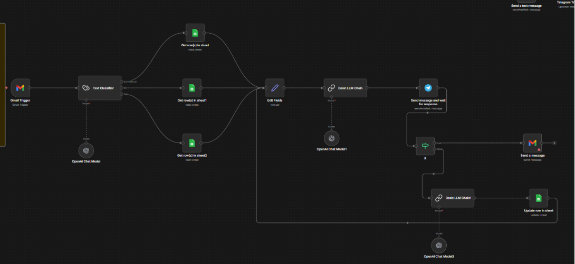The height and width of the screenshot is (264, 575).
Task: Click the "Send message and wait for response" label
Action: [428, 102]
